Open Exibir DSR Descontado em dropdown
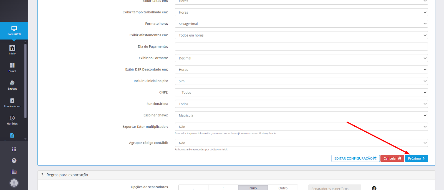 (x=301, y=69)
